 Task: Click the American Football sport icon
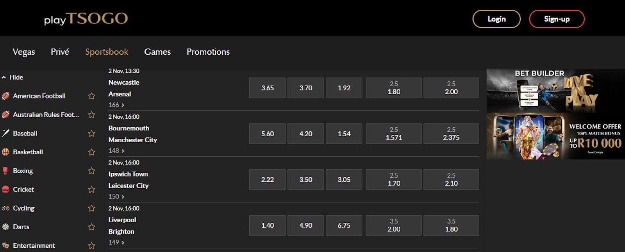point(5,96)
